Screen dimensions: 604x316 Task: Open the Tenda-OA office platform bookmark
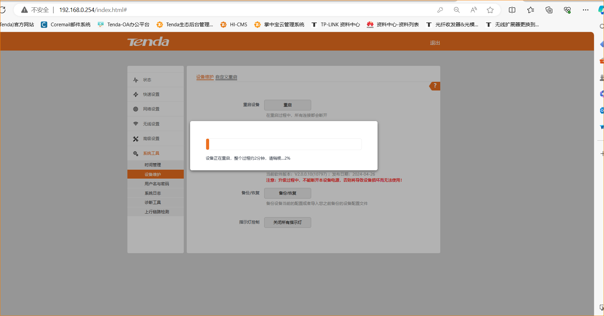coord(123,25)
